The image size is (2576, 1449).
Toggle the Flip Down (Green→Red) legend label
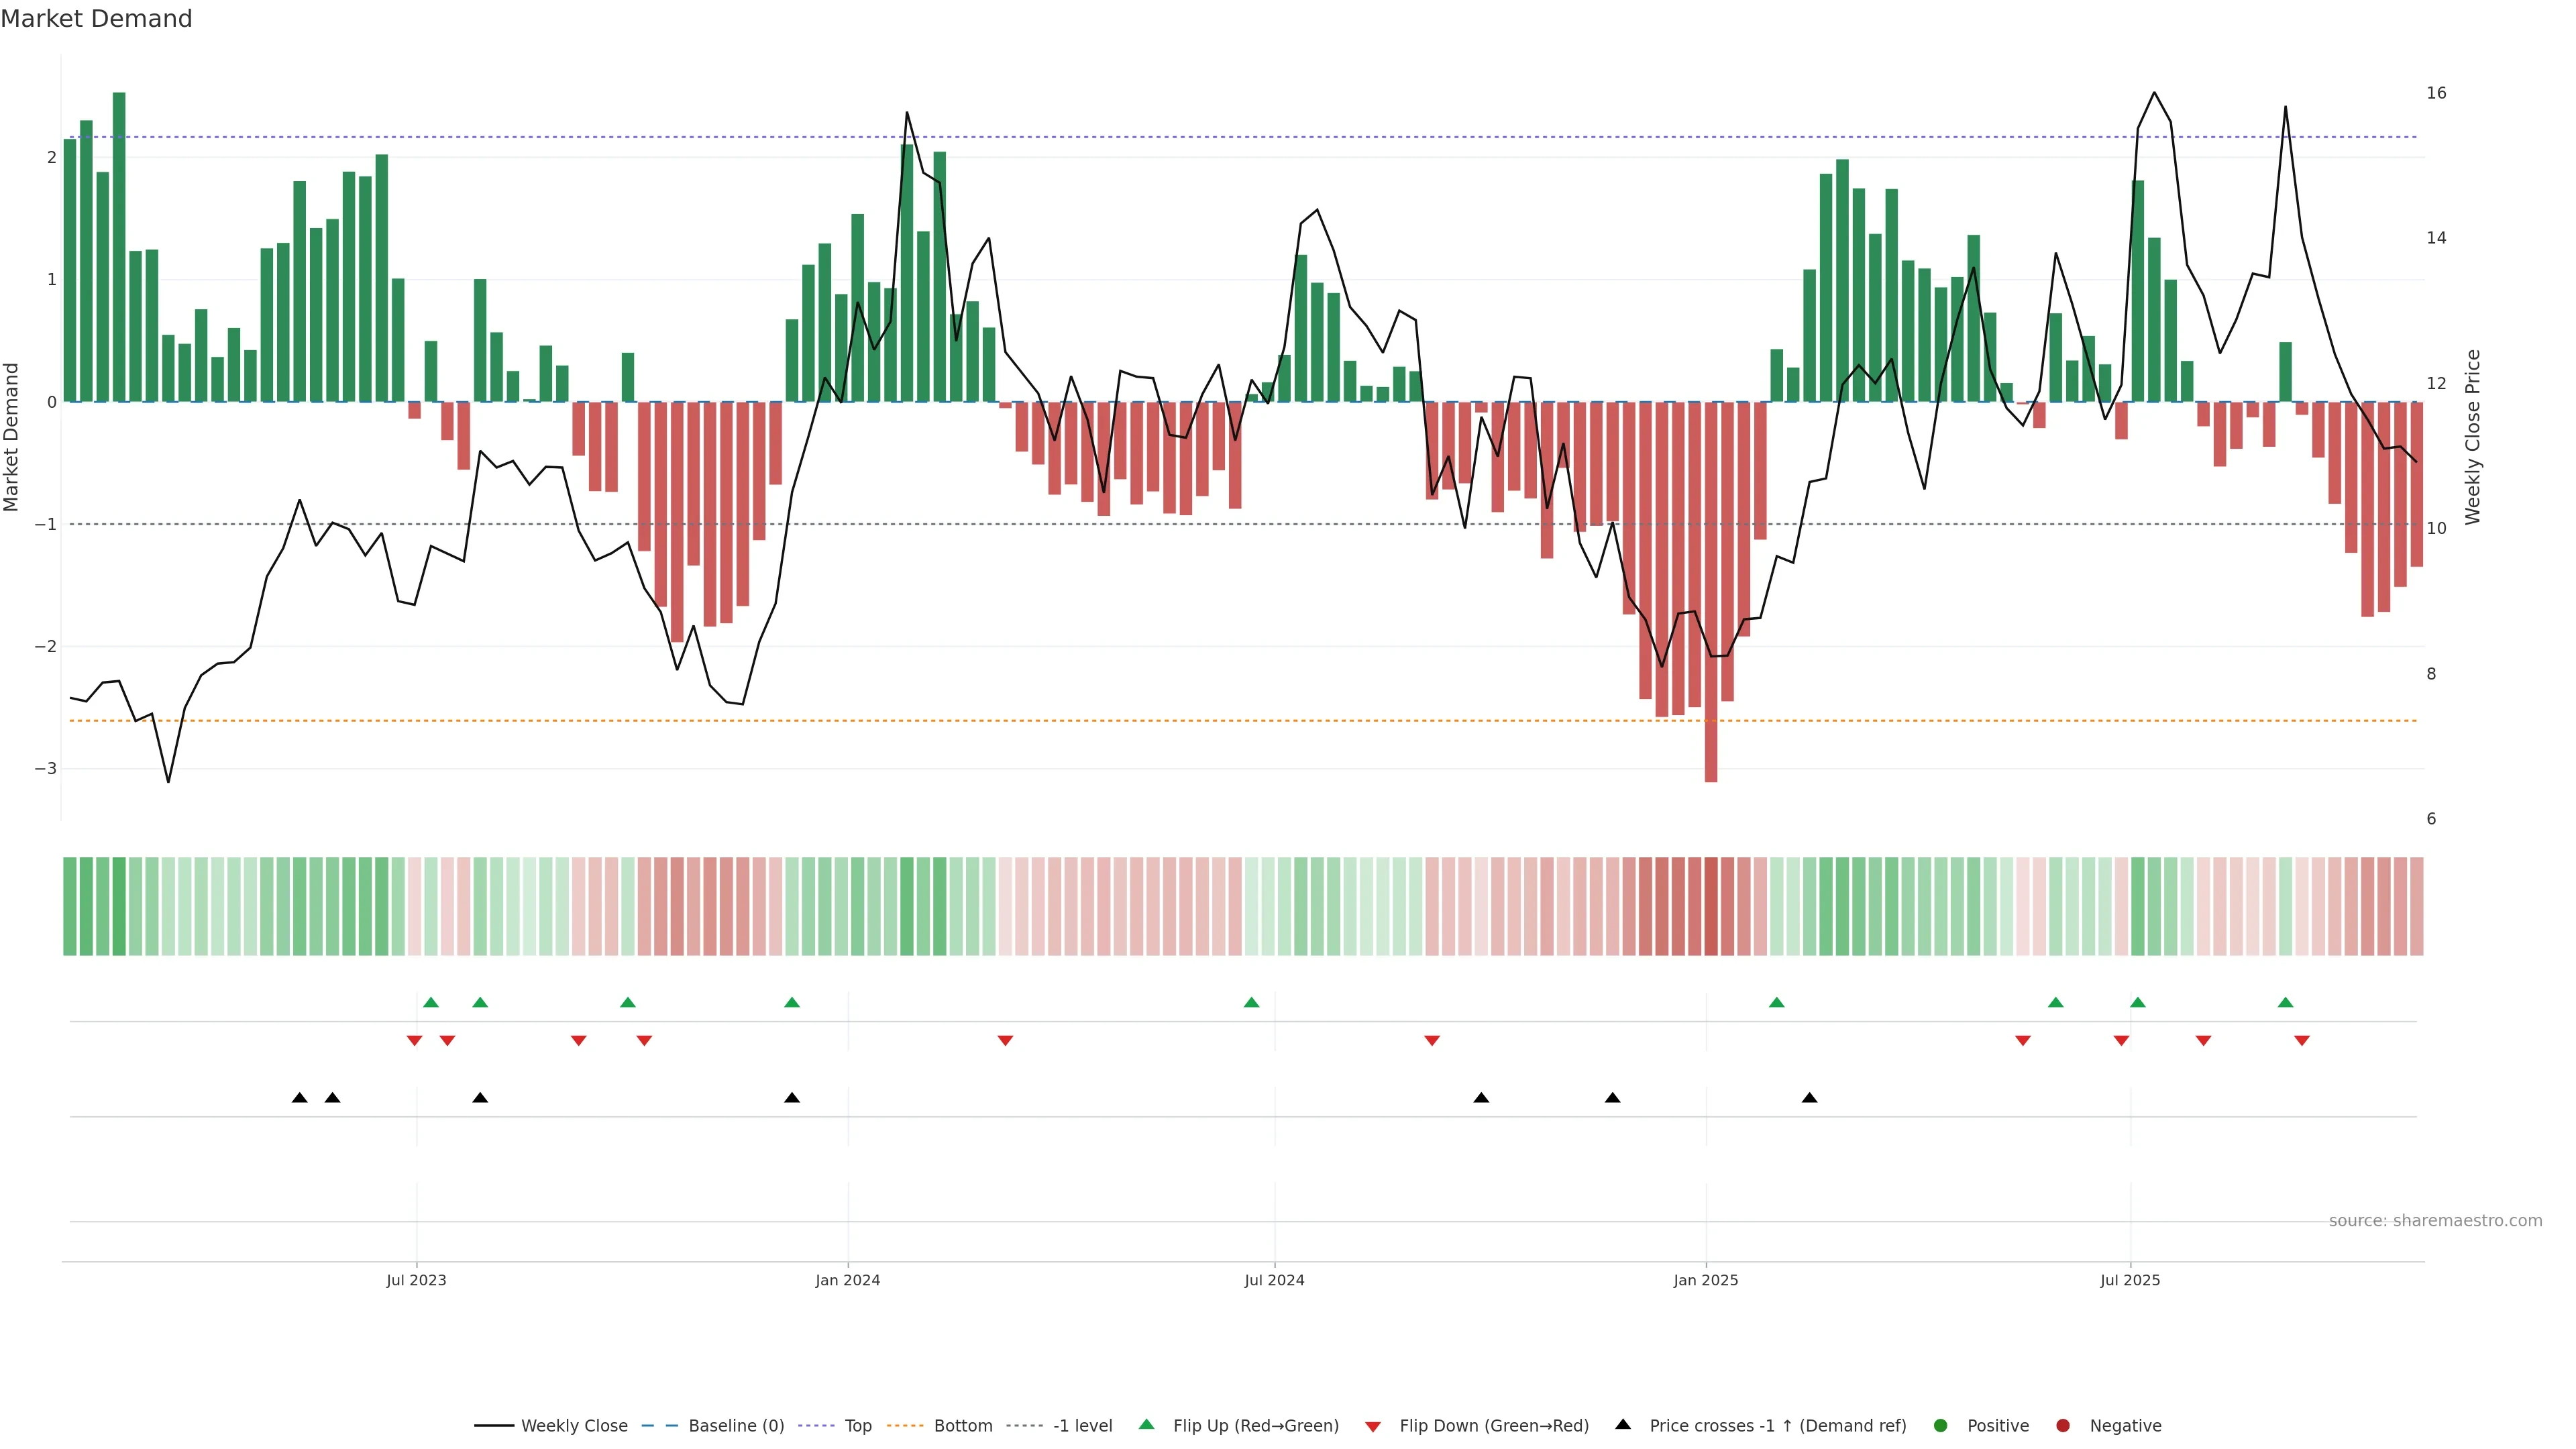point(1493,1426)
